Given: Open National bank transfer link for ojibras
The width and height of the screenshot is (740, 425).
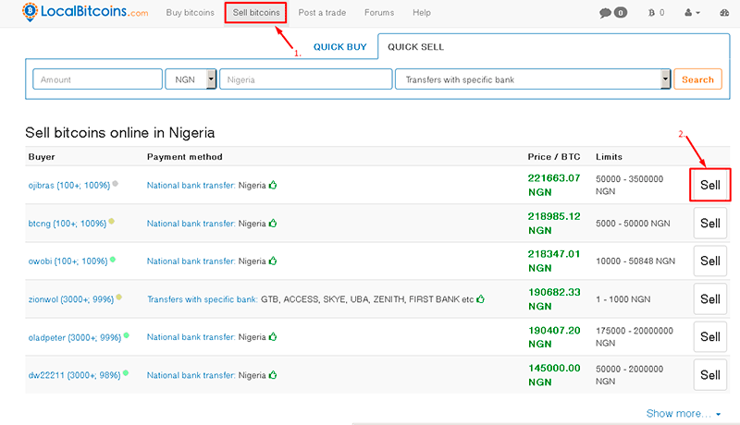Looking at the screenshot, I should click(x=191, y=185).
